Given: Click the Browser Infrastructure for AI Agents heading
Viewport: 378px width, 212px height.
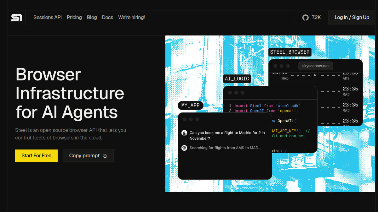Looking at the screenshot, I should click(x=70, y=93).
